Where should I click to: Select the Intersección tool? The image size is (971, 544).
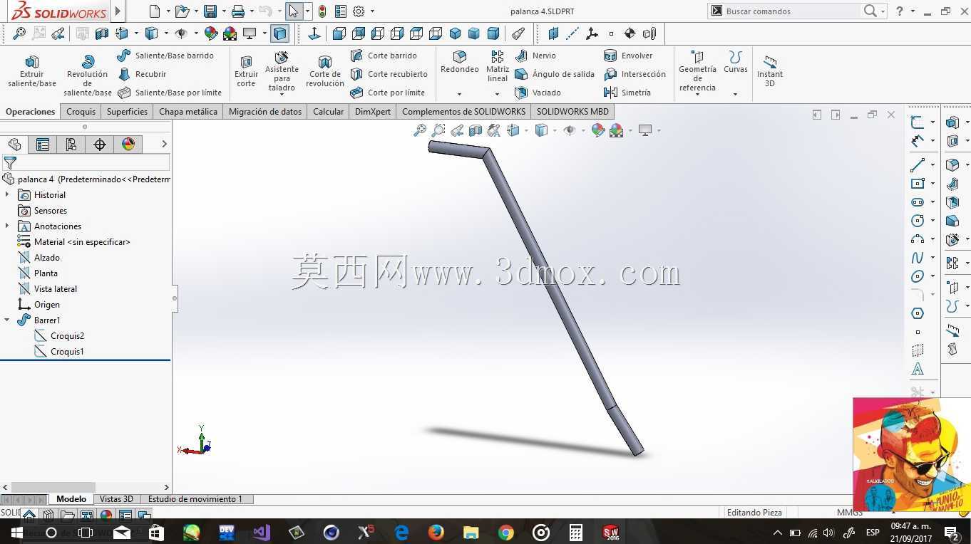tap(635, 74)
